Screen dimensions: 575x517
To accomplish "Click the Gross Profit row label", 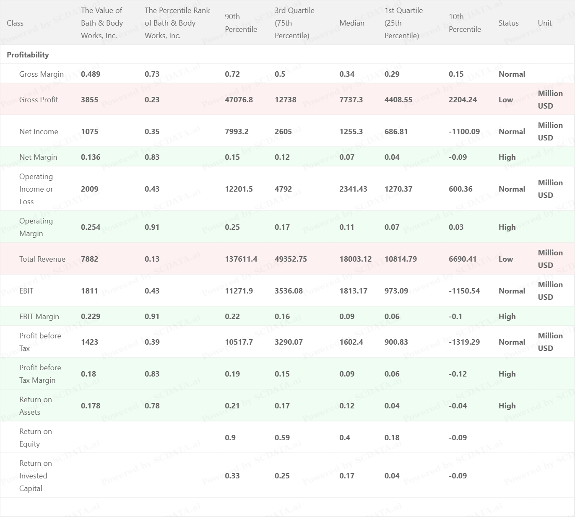I will click(39, 100).
